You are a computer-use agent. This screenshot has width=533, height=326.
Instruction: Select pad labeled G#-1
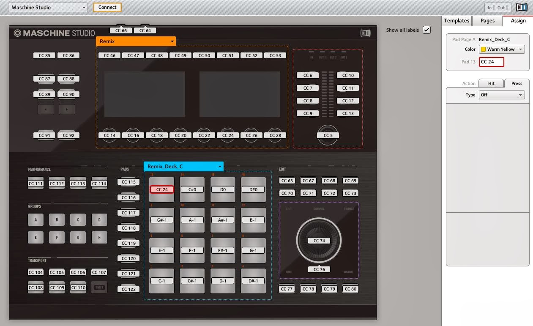pyautogui.click(x=162, y=220)
